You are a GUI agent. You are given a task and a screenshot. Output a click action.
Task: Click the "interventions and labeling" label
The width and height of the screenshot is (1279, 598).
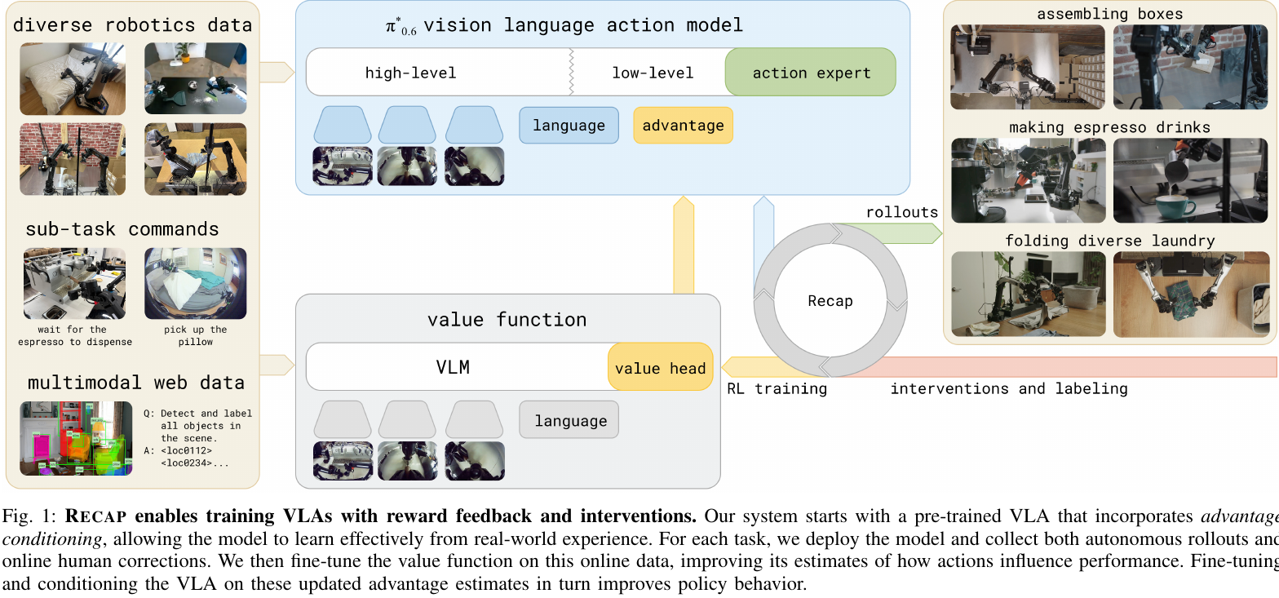click(1009, 388)
